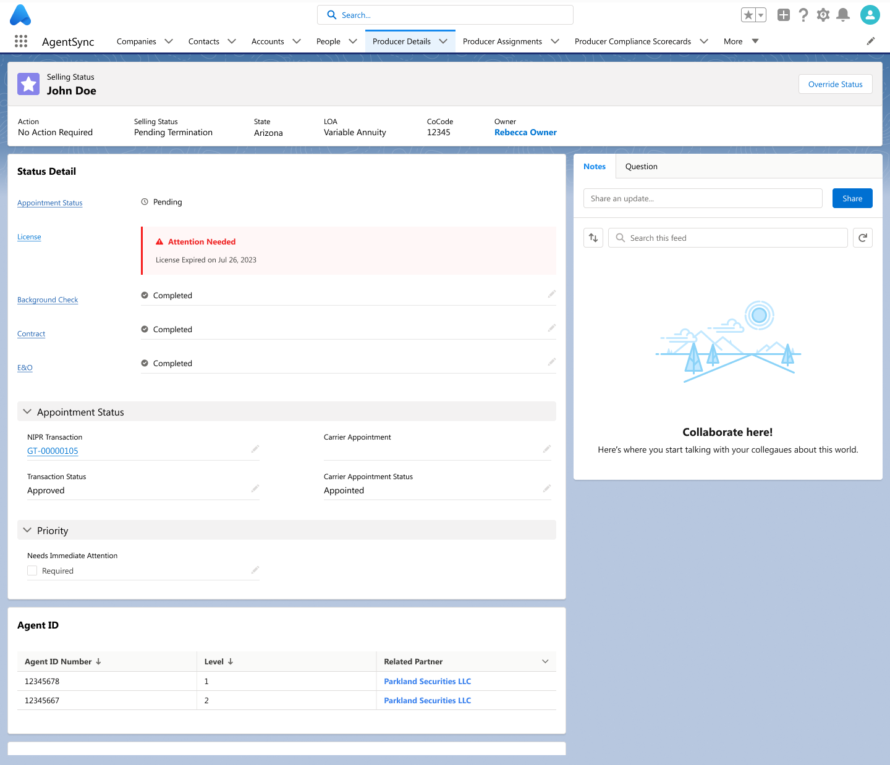Click the global actions plus icon
The width and height of the screenshot is (890, 765).
point(783,15)
